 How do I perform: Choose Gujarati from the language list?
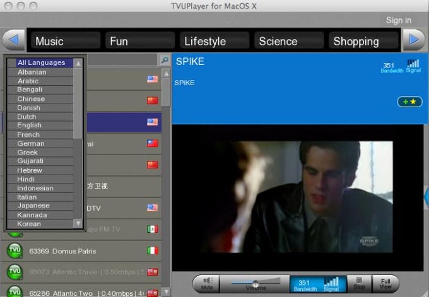click(x=40, y=161)
